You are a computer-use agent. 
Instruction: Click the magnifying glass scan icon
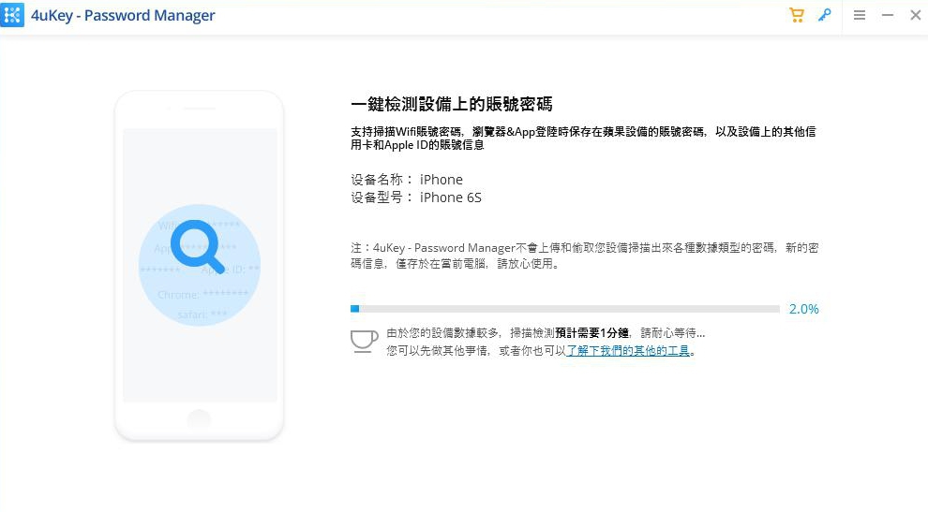tap(197, 247)
